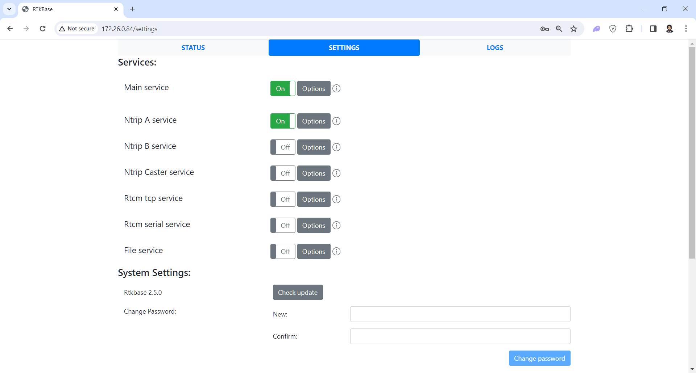
Task: Select the SETTINGS tab
Action: [x=344, y=47]
